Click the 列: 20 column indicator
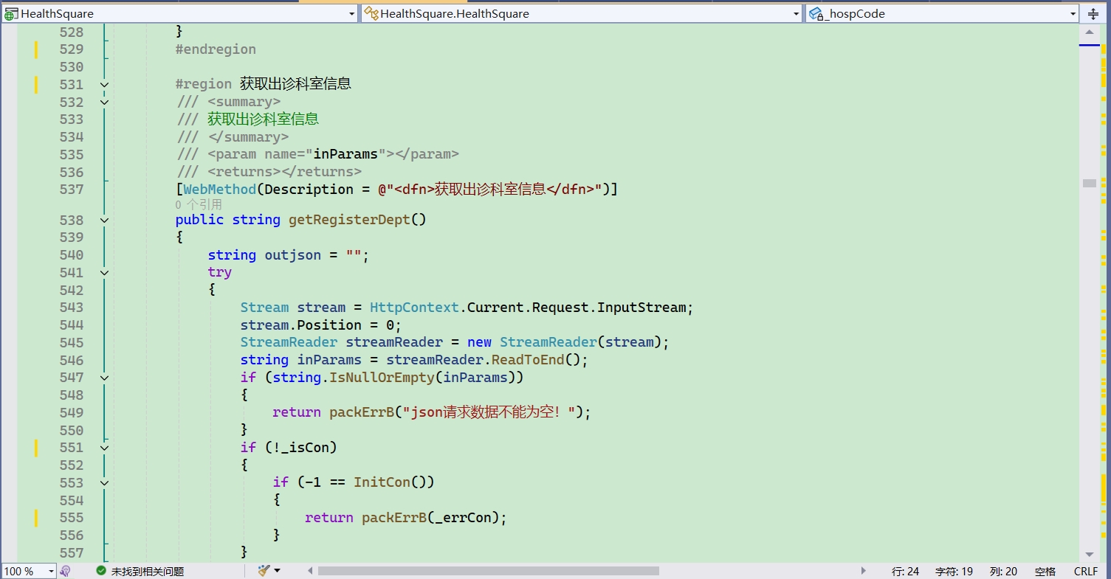Screen dimensions: 1111x579 tap(1004, 572)
